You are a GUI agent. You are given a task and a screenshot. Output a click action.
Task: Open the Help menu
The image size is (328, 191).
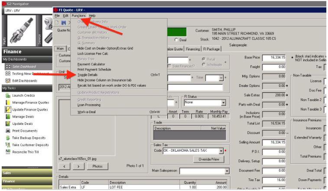(92, 16)
